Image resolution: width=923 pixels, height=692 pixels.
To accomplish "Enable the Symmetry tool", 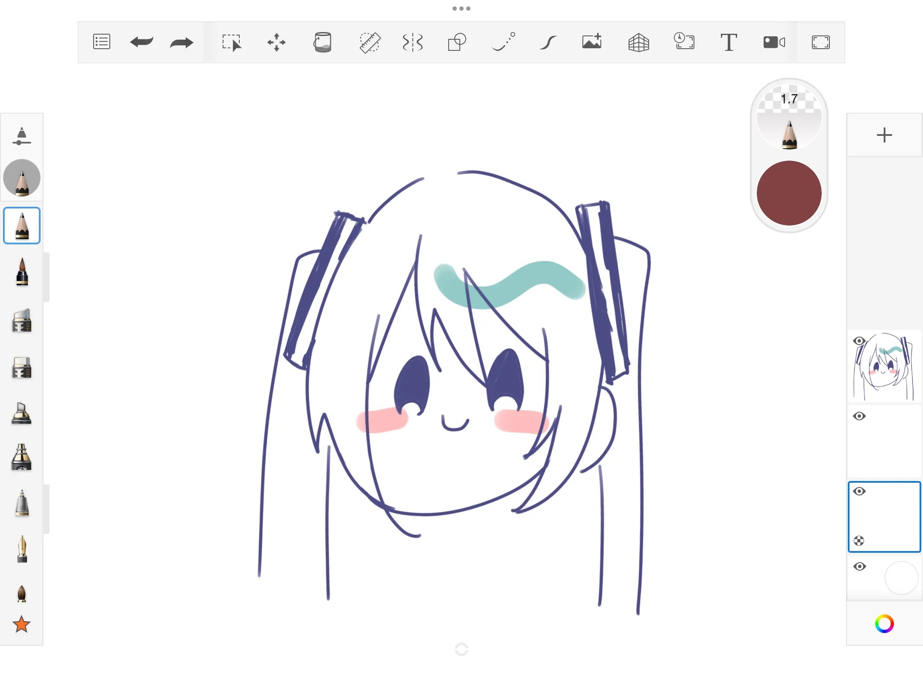I will click(x=413, y=42).
